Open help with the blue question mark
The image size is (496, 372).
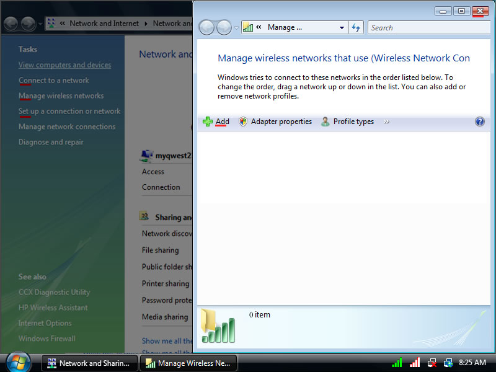click(479, 122)
